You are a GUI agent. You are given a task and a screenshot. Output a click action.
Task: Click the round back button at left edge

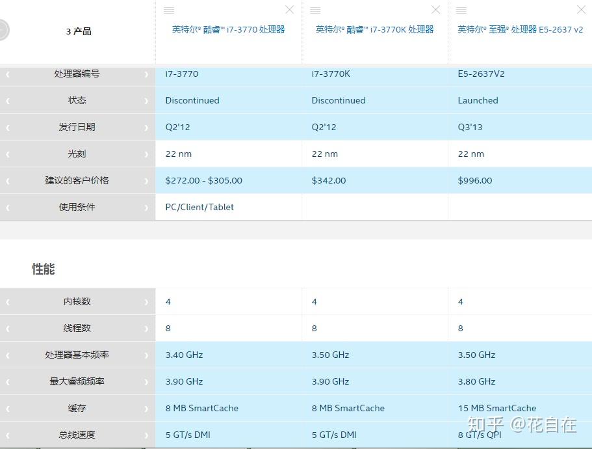coord(3,30)
